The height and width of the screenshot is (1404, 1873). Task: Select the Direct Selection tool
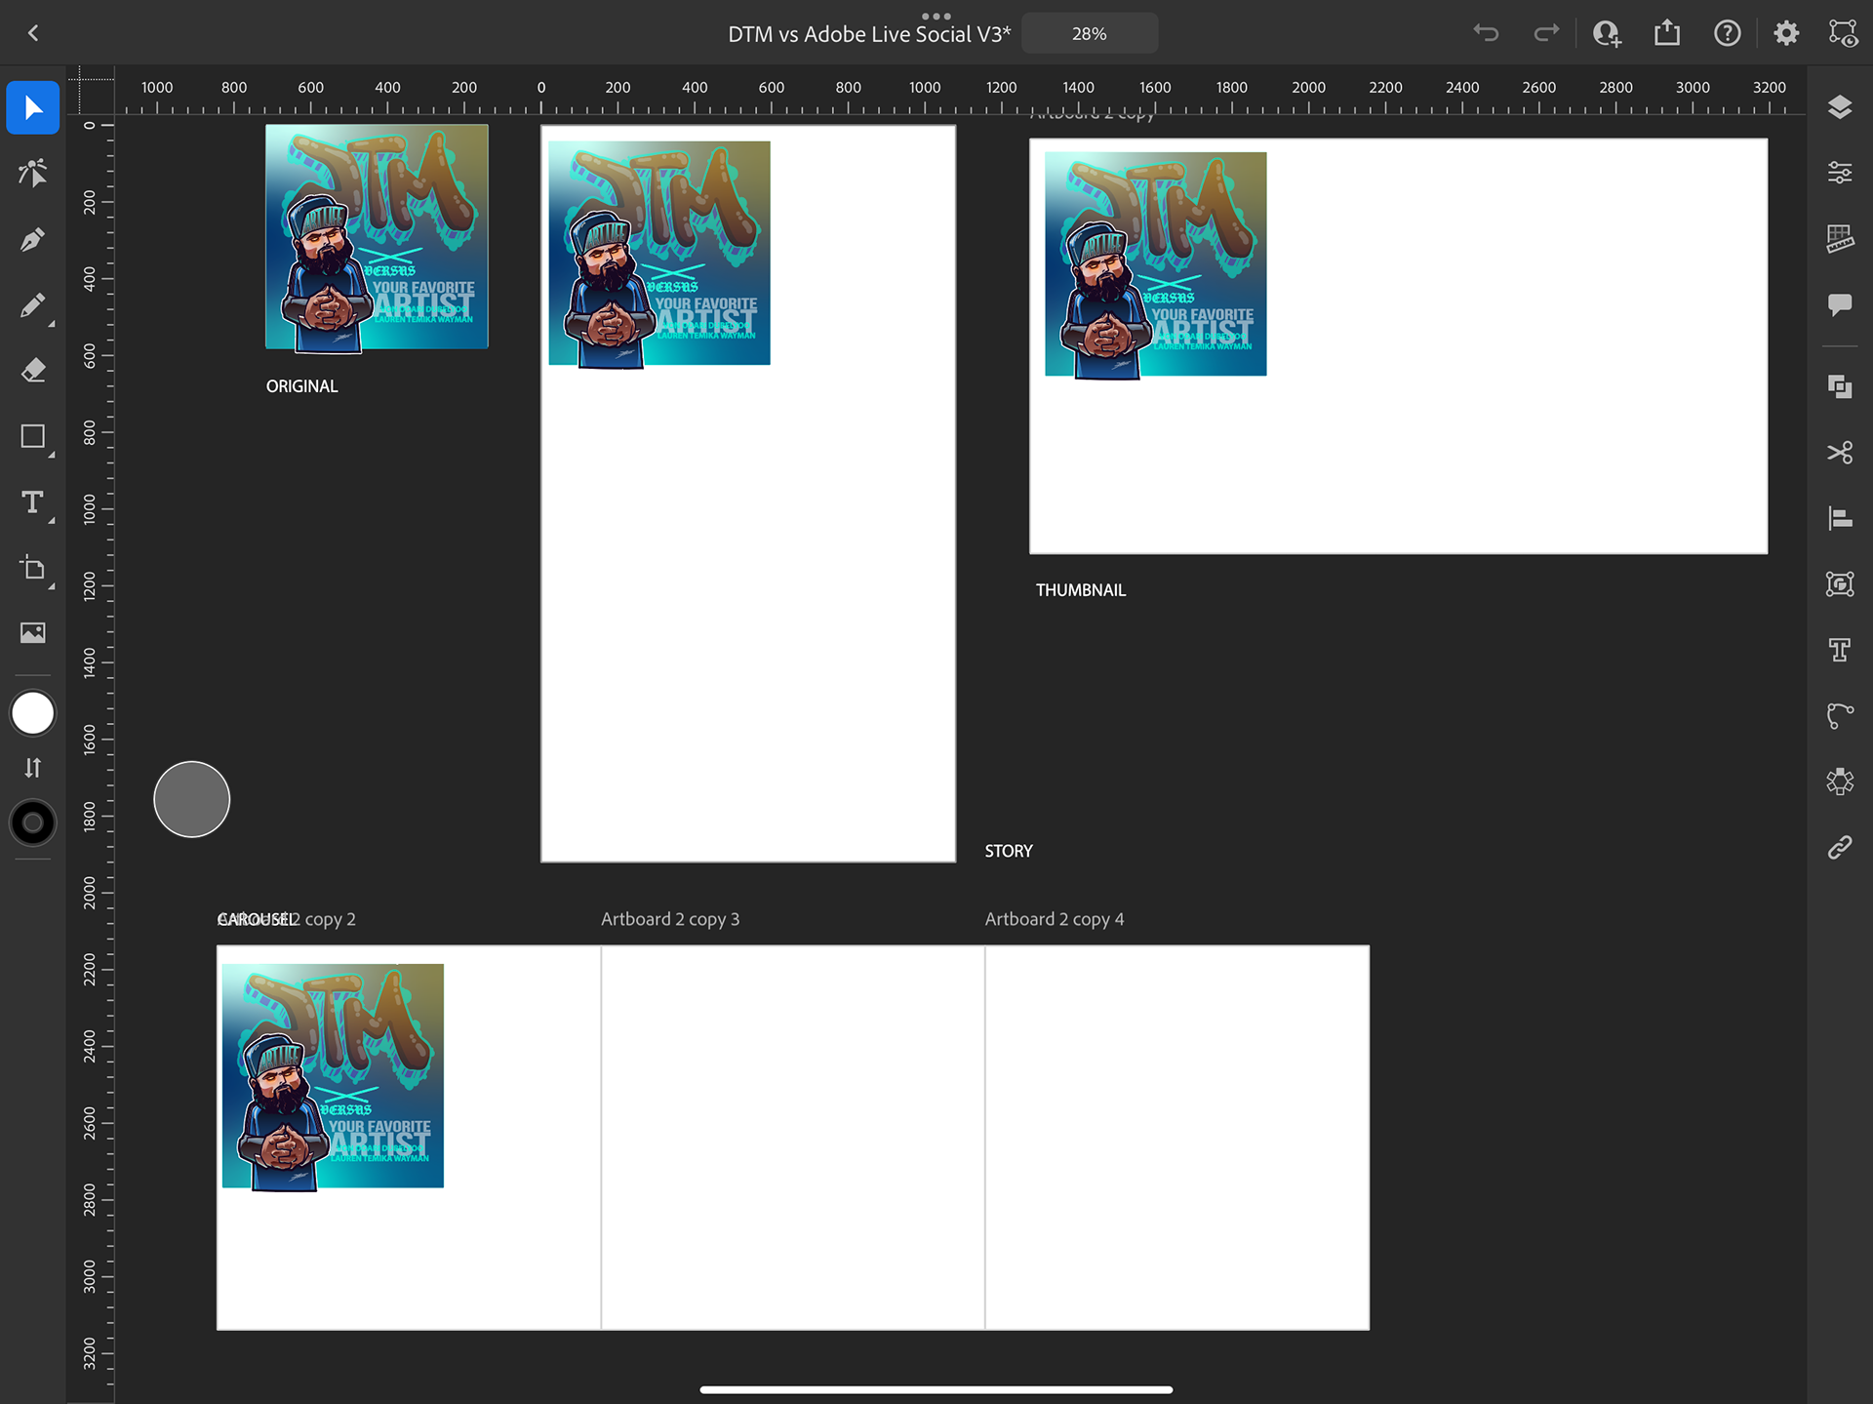coord(33,174)
